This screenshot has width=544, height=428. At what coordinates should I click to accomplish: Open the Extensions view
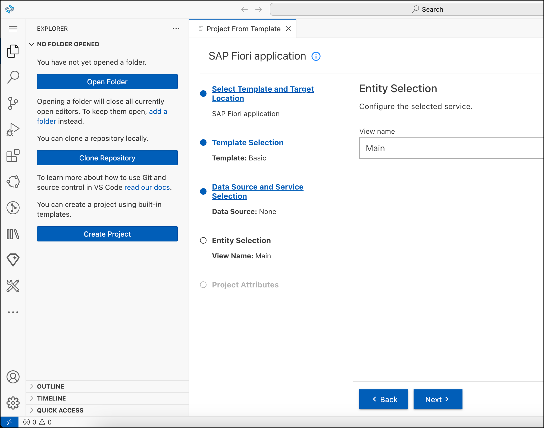pyautogui.click(x=13, y=155)
